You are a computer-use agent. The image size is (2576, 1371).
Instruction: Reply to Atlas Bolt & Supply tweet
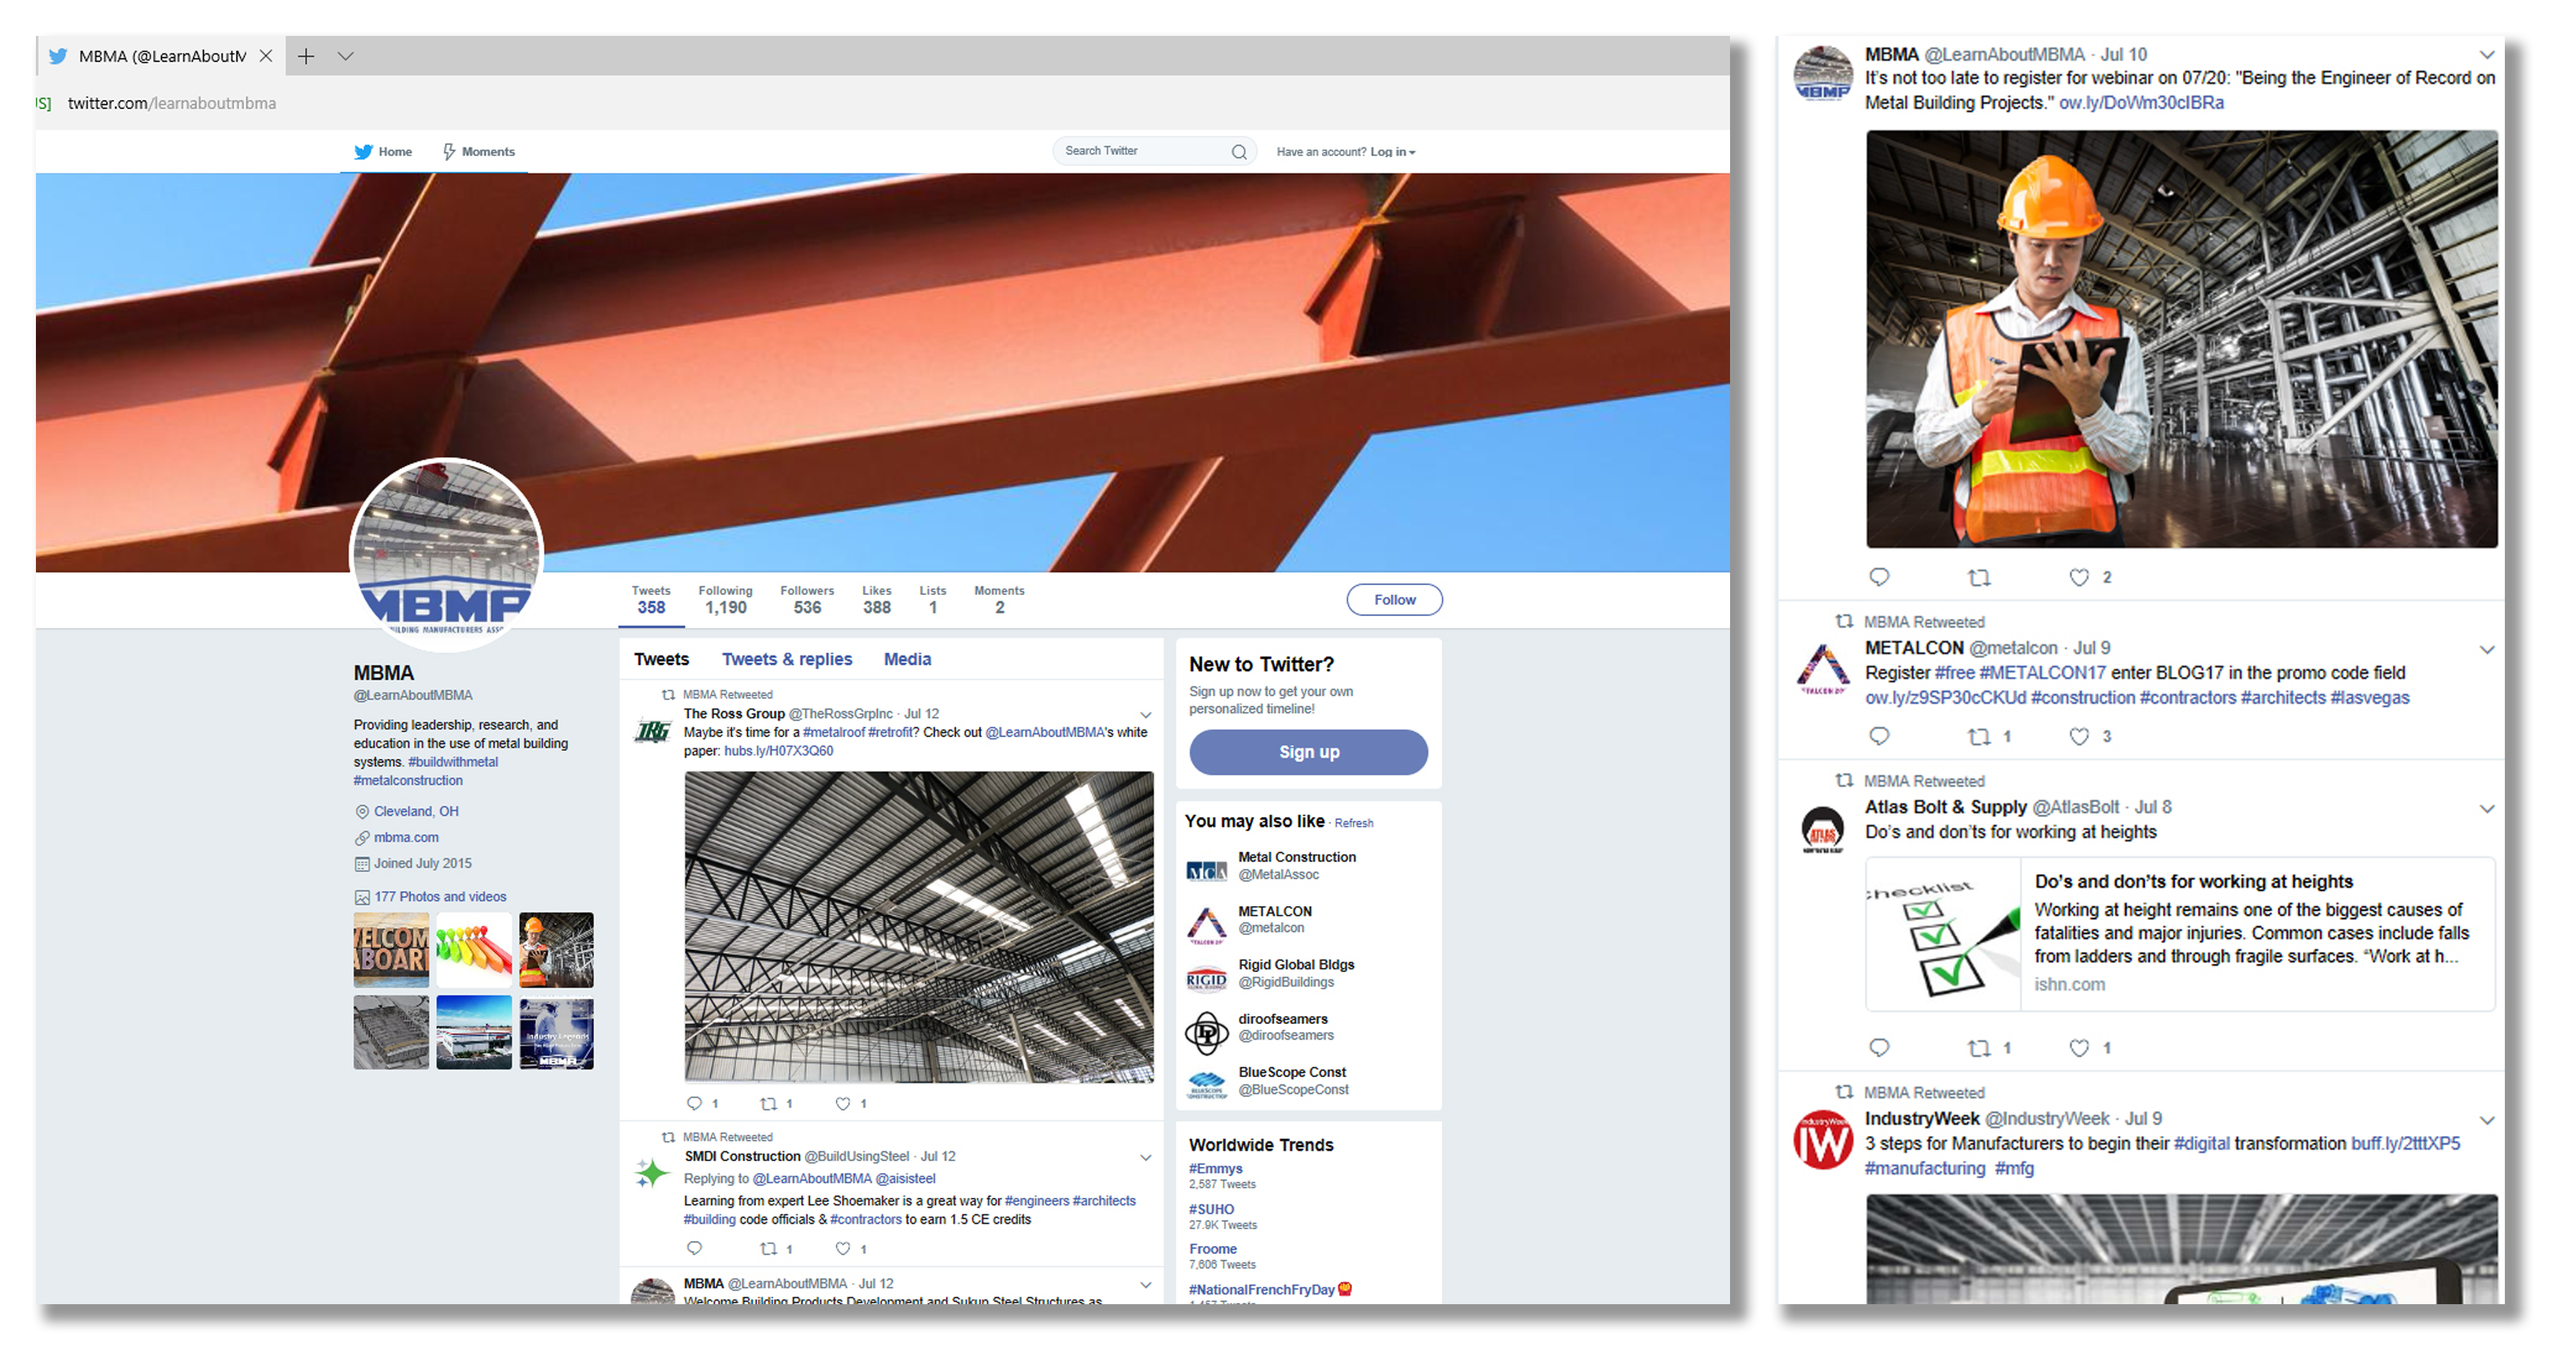(1879, 1047)
